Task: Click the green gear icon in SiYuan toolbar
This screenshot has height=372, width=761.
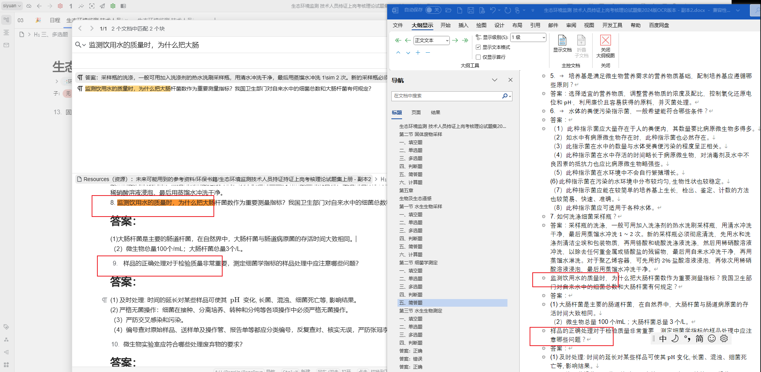Action: coord(113,6)
